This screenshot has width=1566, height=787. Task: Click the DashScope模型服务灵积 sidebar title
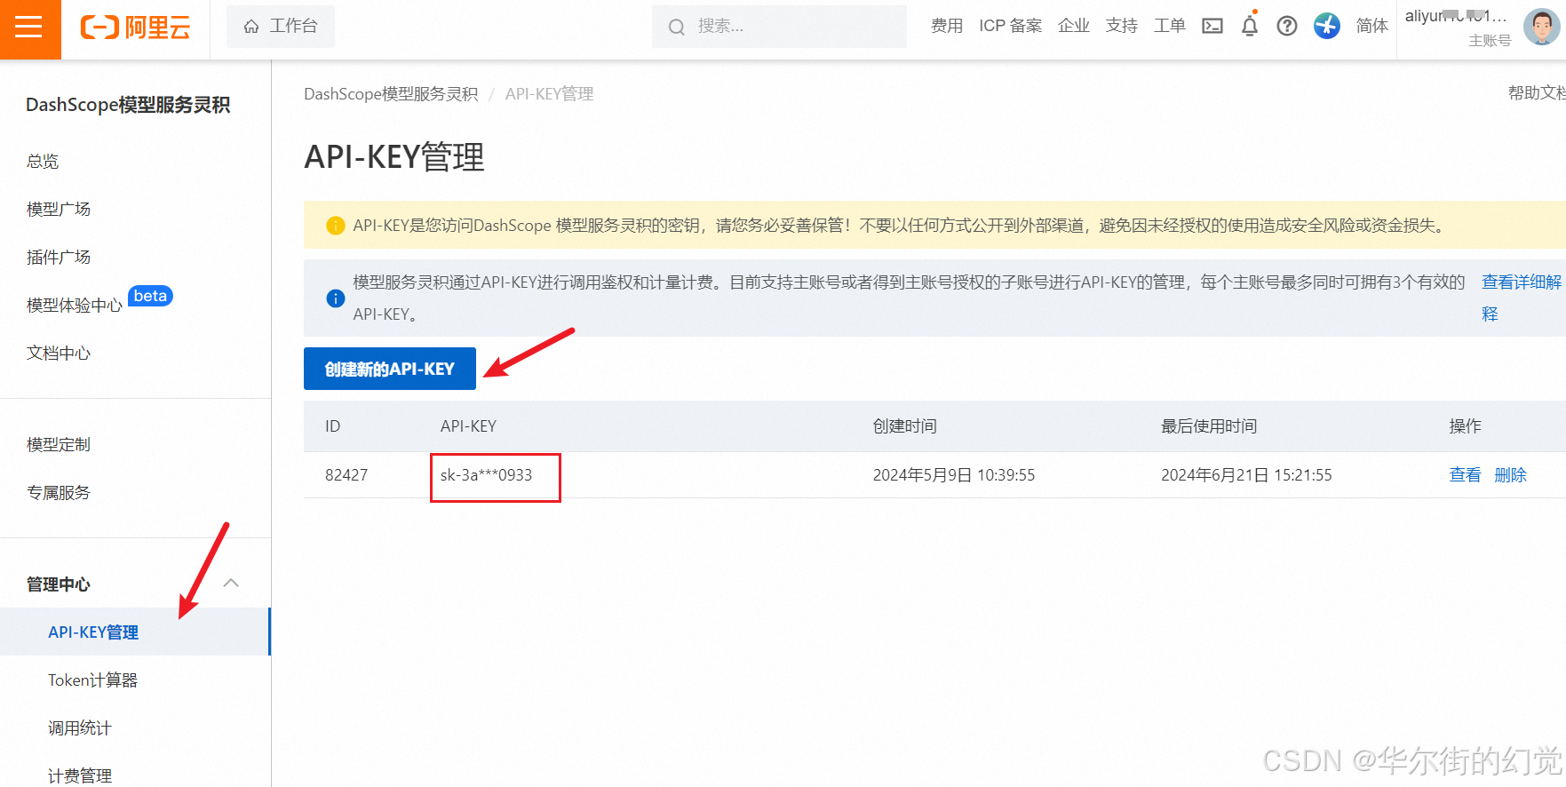pyautogui.click(x=128, y=105)
